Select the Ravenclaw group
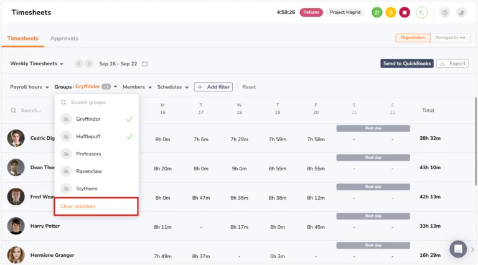478x265 pixels. tap(96, 171)
